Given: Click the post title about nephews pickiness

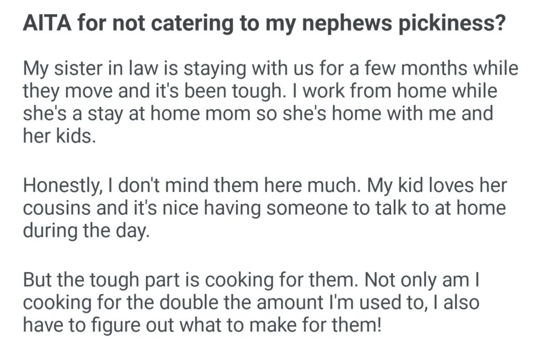Looking at the screenshot, I should coord(262,26).
